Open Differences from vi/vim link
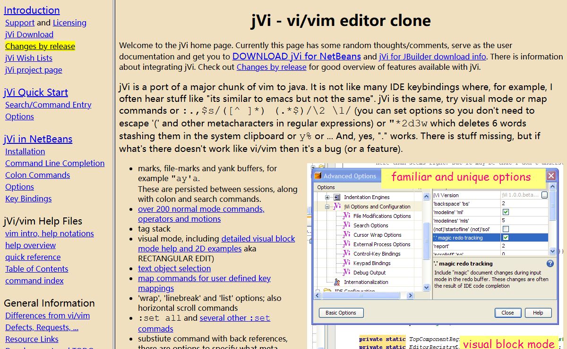Image resolution: width=567 pixels, height=349 pixels. click(x=48, y=316)
